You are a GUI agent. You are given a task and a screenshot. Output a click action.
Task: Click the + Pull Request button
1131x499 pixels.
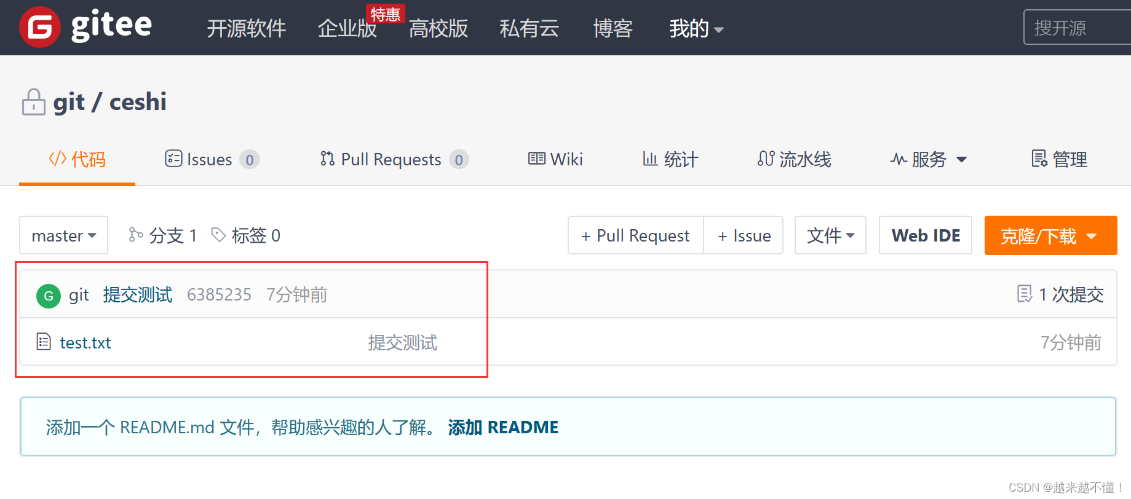tap(635, 235)
